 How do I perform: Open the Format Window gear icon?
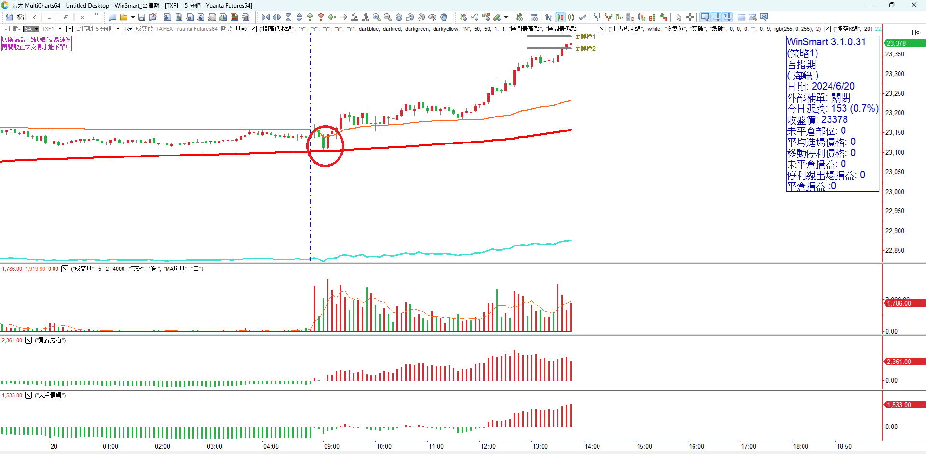(534, 17)
